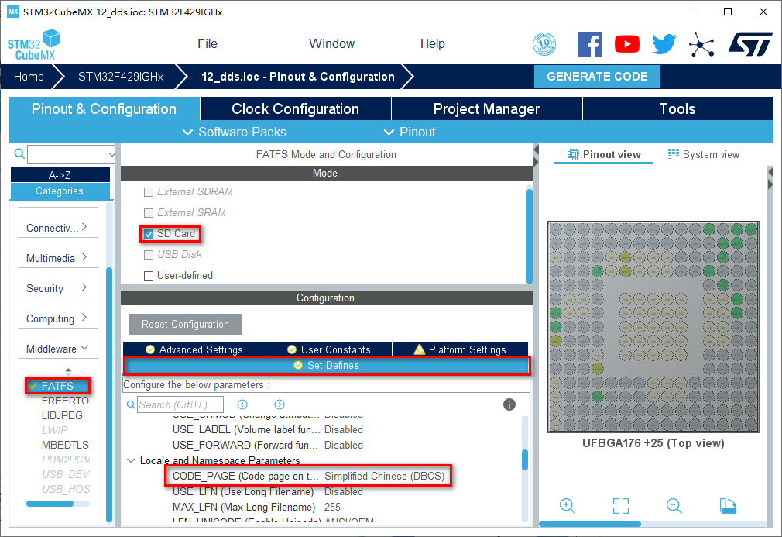Go to previous search result arrow
The width and height of the screenshot is (782, 537).
click(x=242, y=404)
